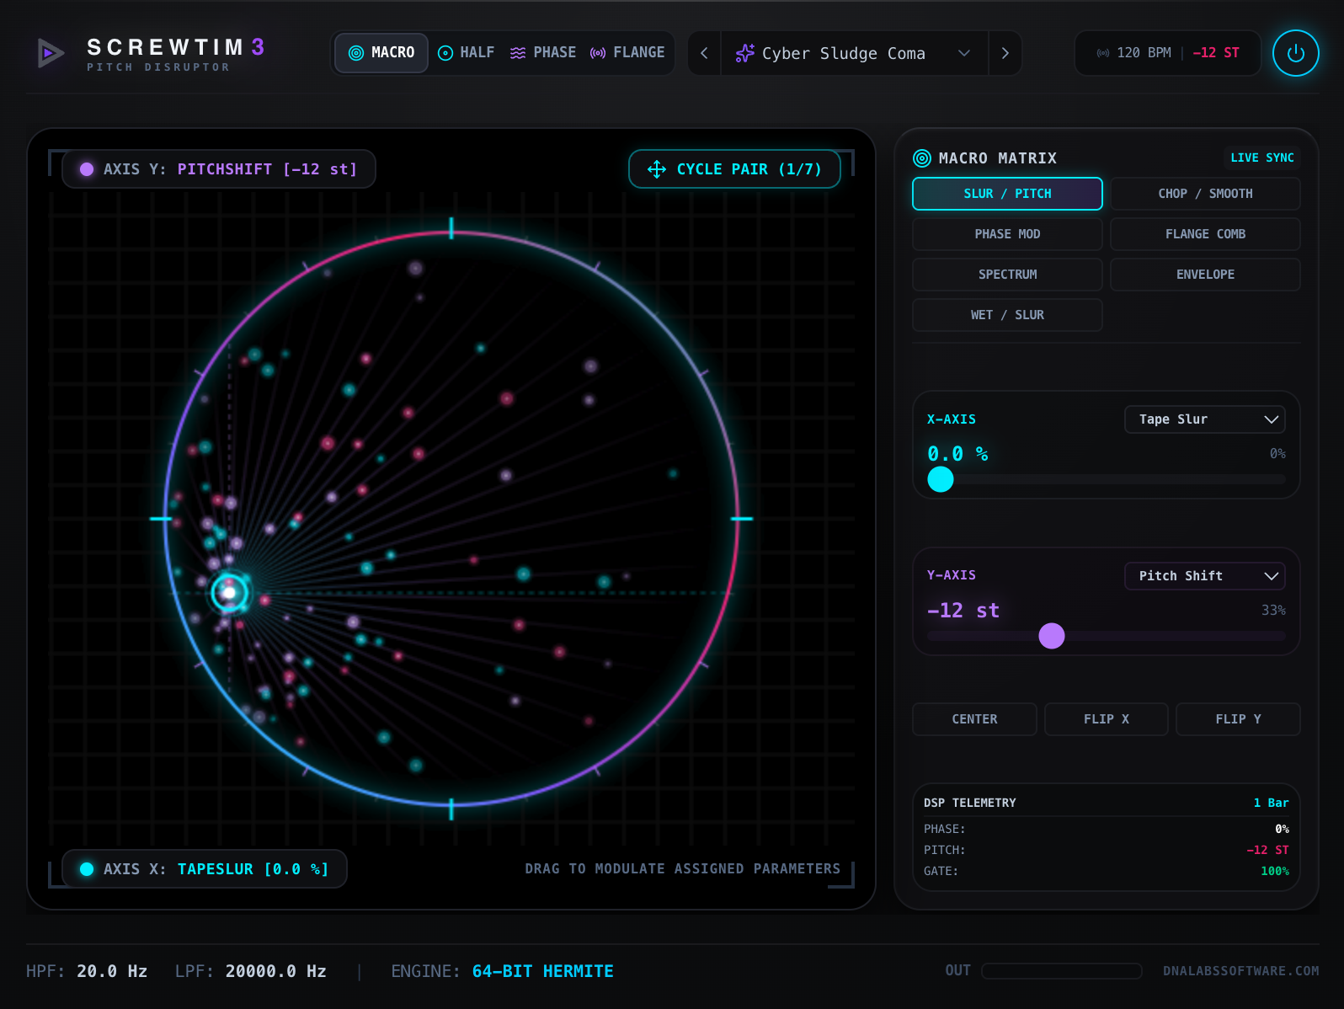1344x1009 pixels.
Task: Click the CENTER button
Action: point(974,719)
